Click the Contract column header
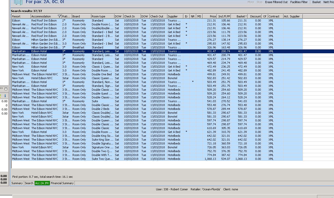The height and width of the screenshot is (198, 334). click(x=275, y=16)
